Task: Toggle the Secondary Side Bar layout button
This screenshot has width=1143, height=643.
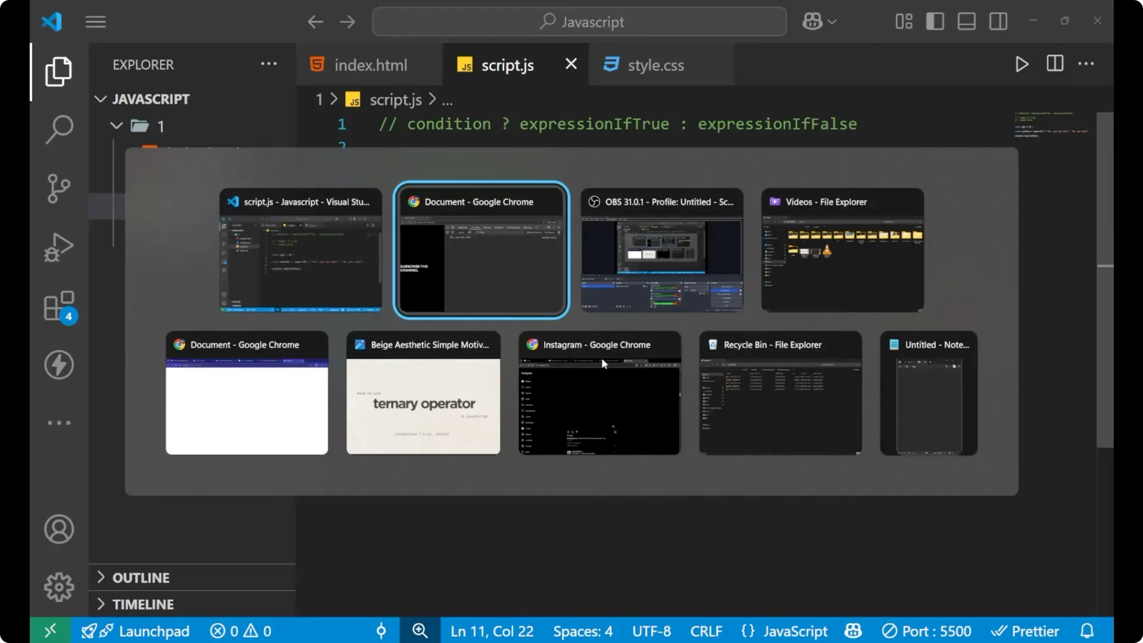Action: [x=998, y=22]
